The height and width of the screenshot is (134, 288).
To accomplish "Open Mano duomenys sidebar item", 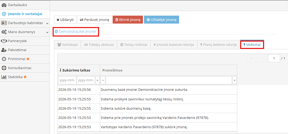I will (25, 32).
